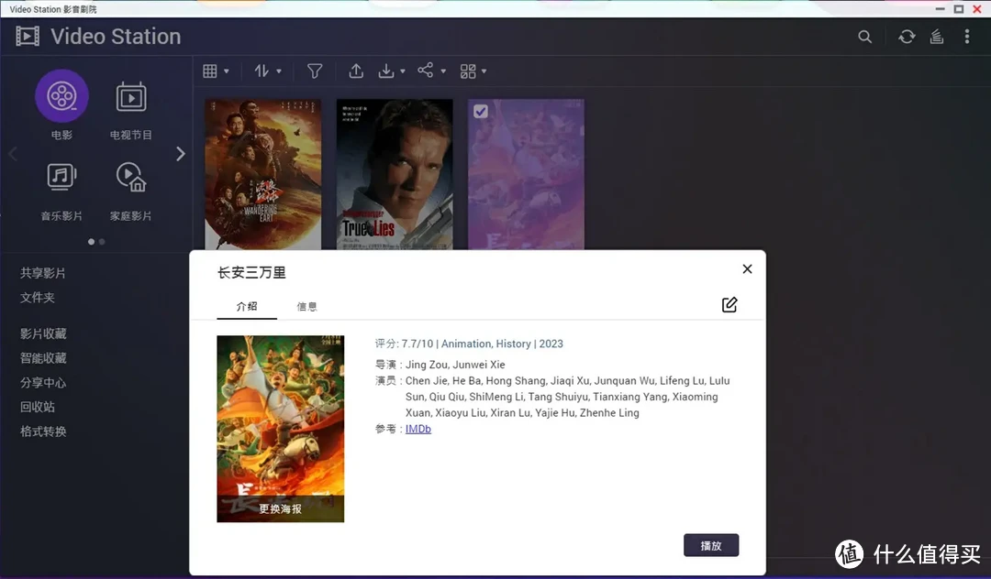Expand the download dropdown arrow
Image resolution: width=991 pixels, height=579 pixels.
tap(402, 71)
